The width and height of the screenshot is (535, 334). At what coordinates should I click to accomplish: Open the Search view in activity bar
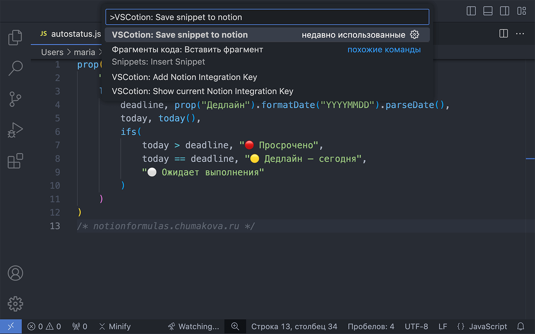click(x=15, y=68)
